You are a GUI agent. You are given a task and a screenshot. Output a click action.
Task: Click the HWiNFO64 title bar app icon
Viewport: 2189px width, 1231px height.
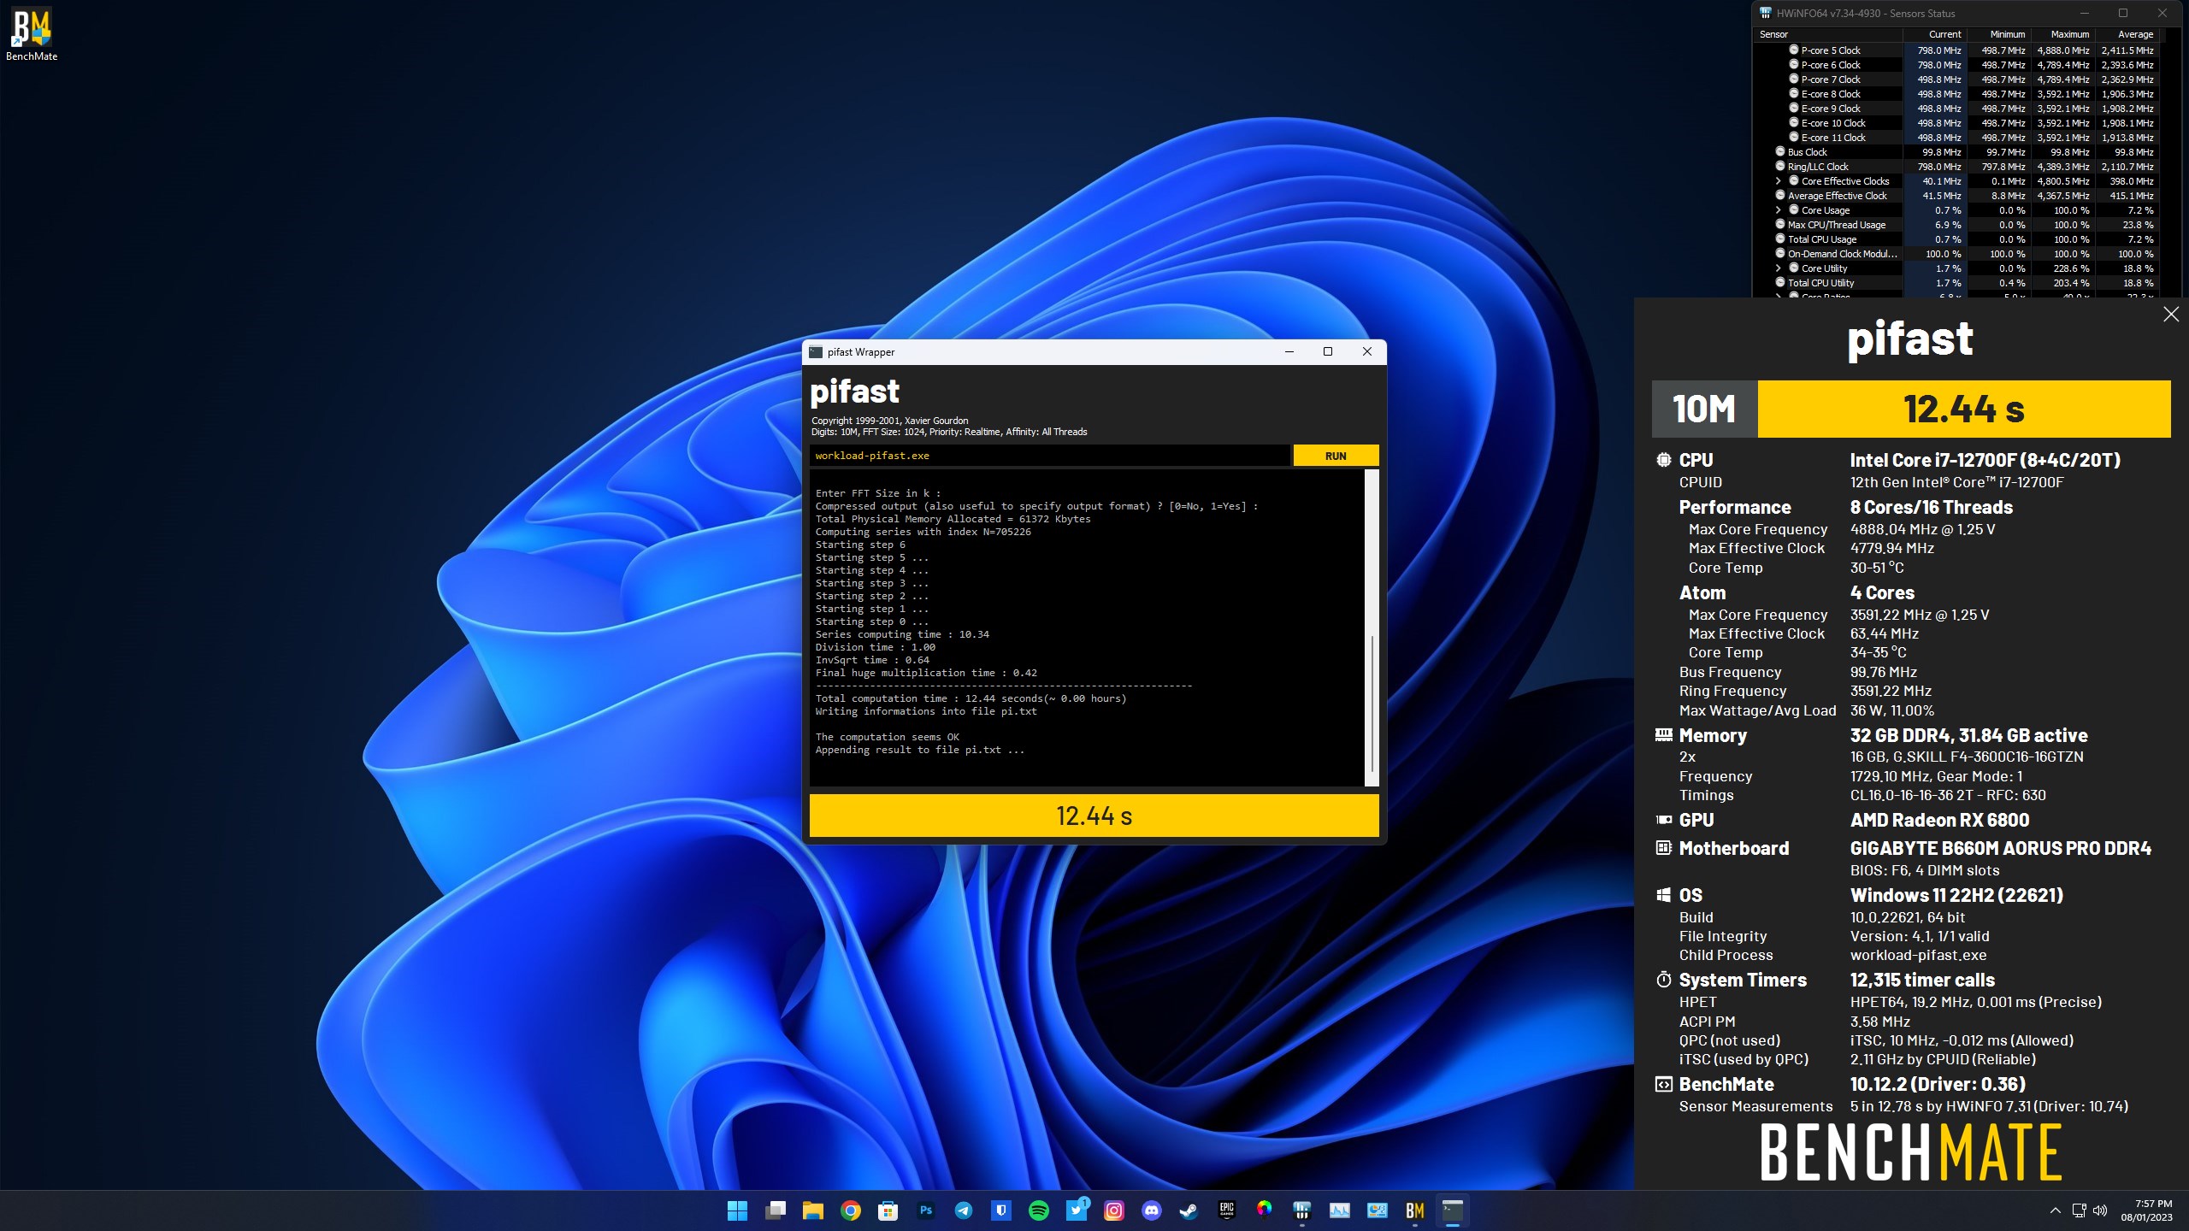coord(1766,13)
